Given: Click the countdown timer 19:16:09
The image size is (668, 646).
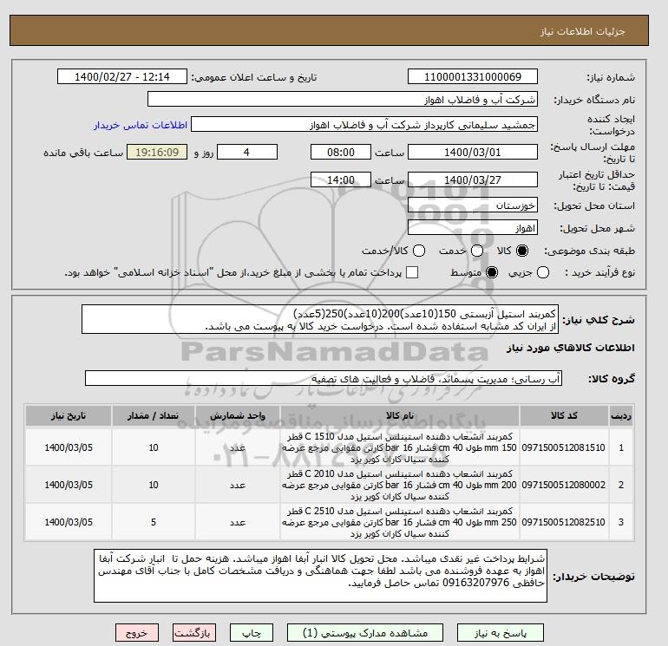Looking at the screenshot, I should point(157,152).
